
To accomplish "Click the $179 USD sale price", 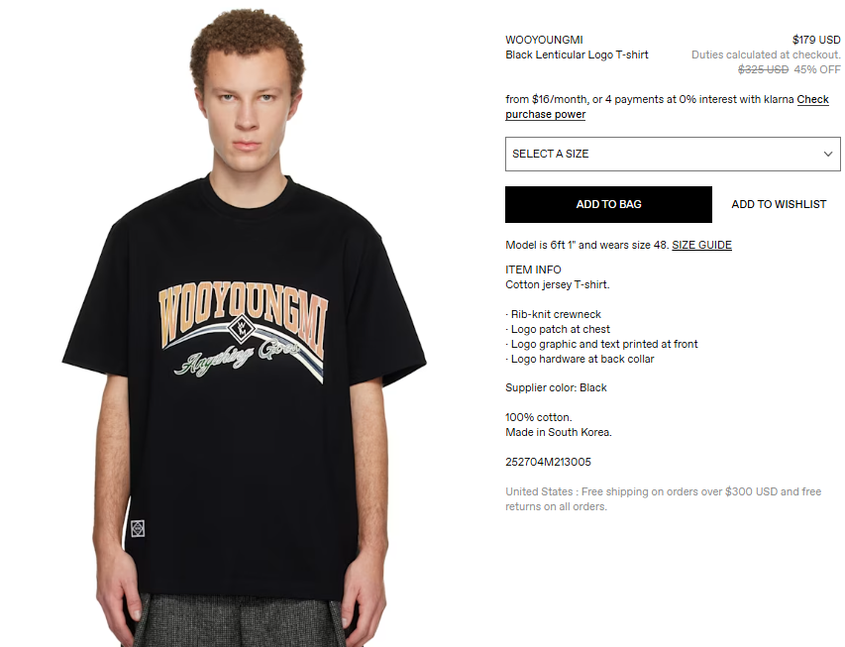I will 816,40.
